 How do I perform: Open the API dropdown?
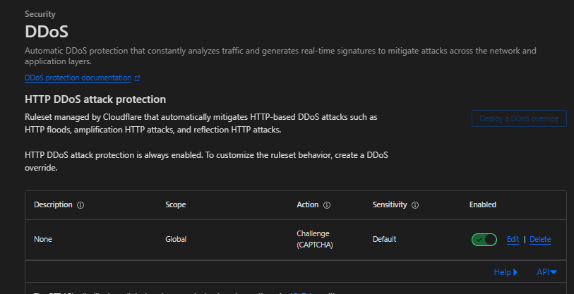[x=546, y=271]
